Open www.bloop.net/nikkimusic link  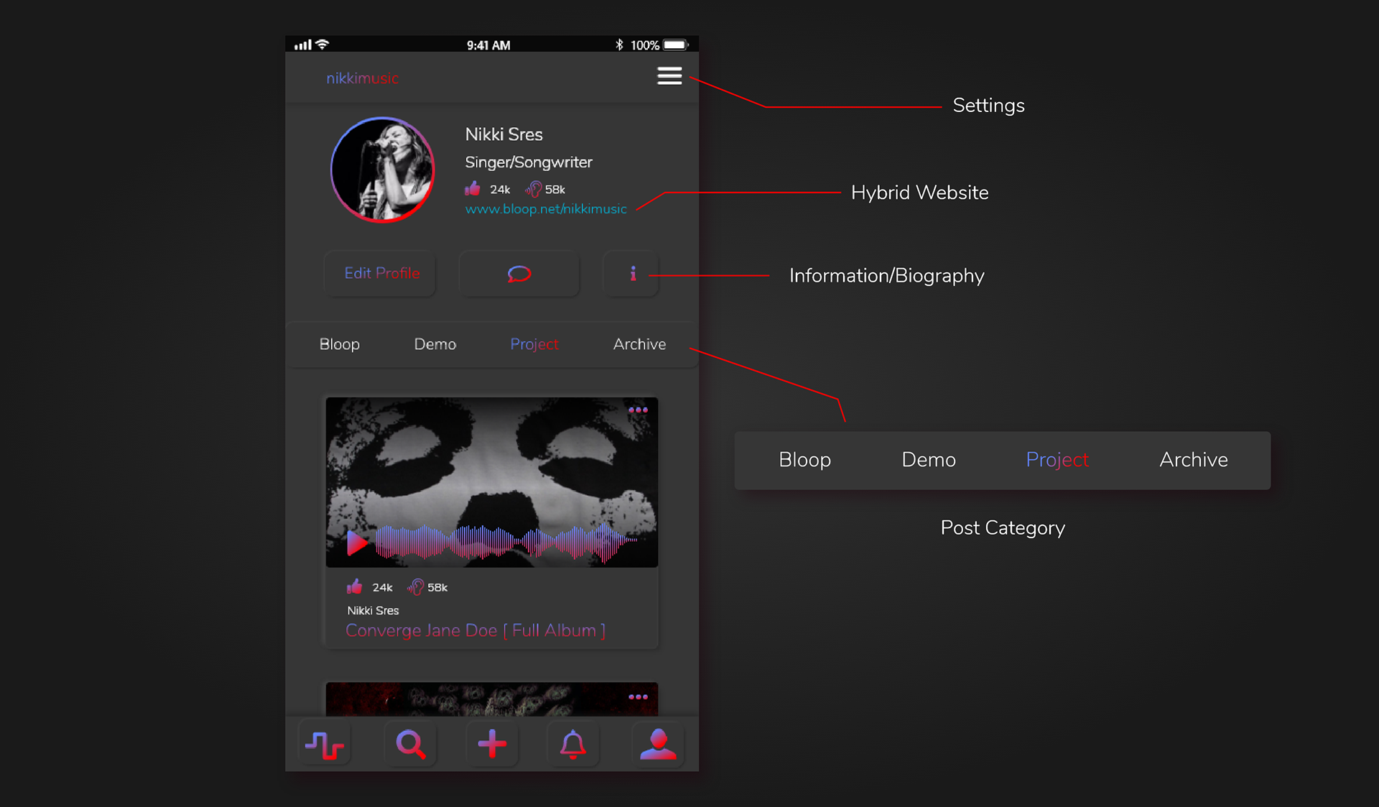click(546, 209)
